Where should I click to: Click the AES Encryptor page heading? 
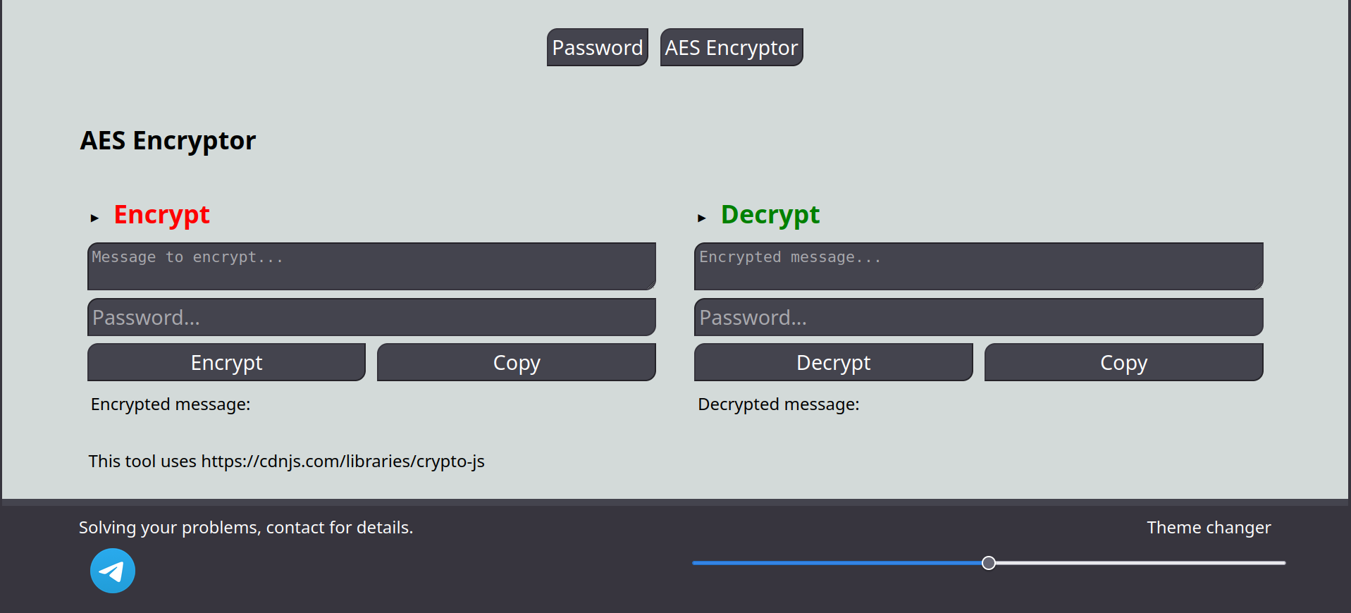click(x=168, y=141)
